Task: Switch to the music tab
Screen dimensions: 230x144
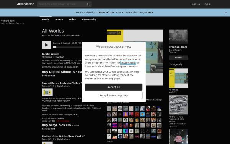Action: 46,20
